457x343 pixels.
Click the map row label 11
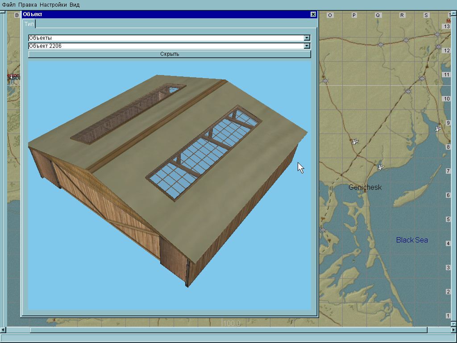(x=447, y=75)
